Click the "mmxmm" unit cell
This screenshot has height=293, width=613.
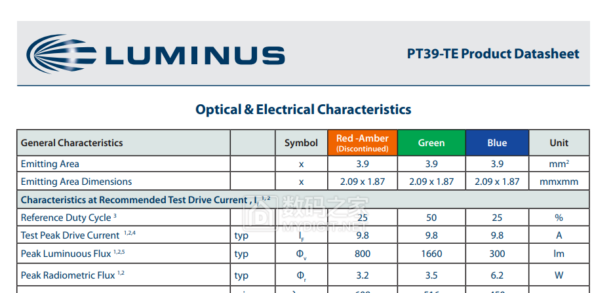click(559, 182)
